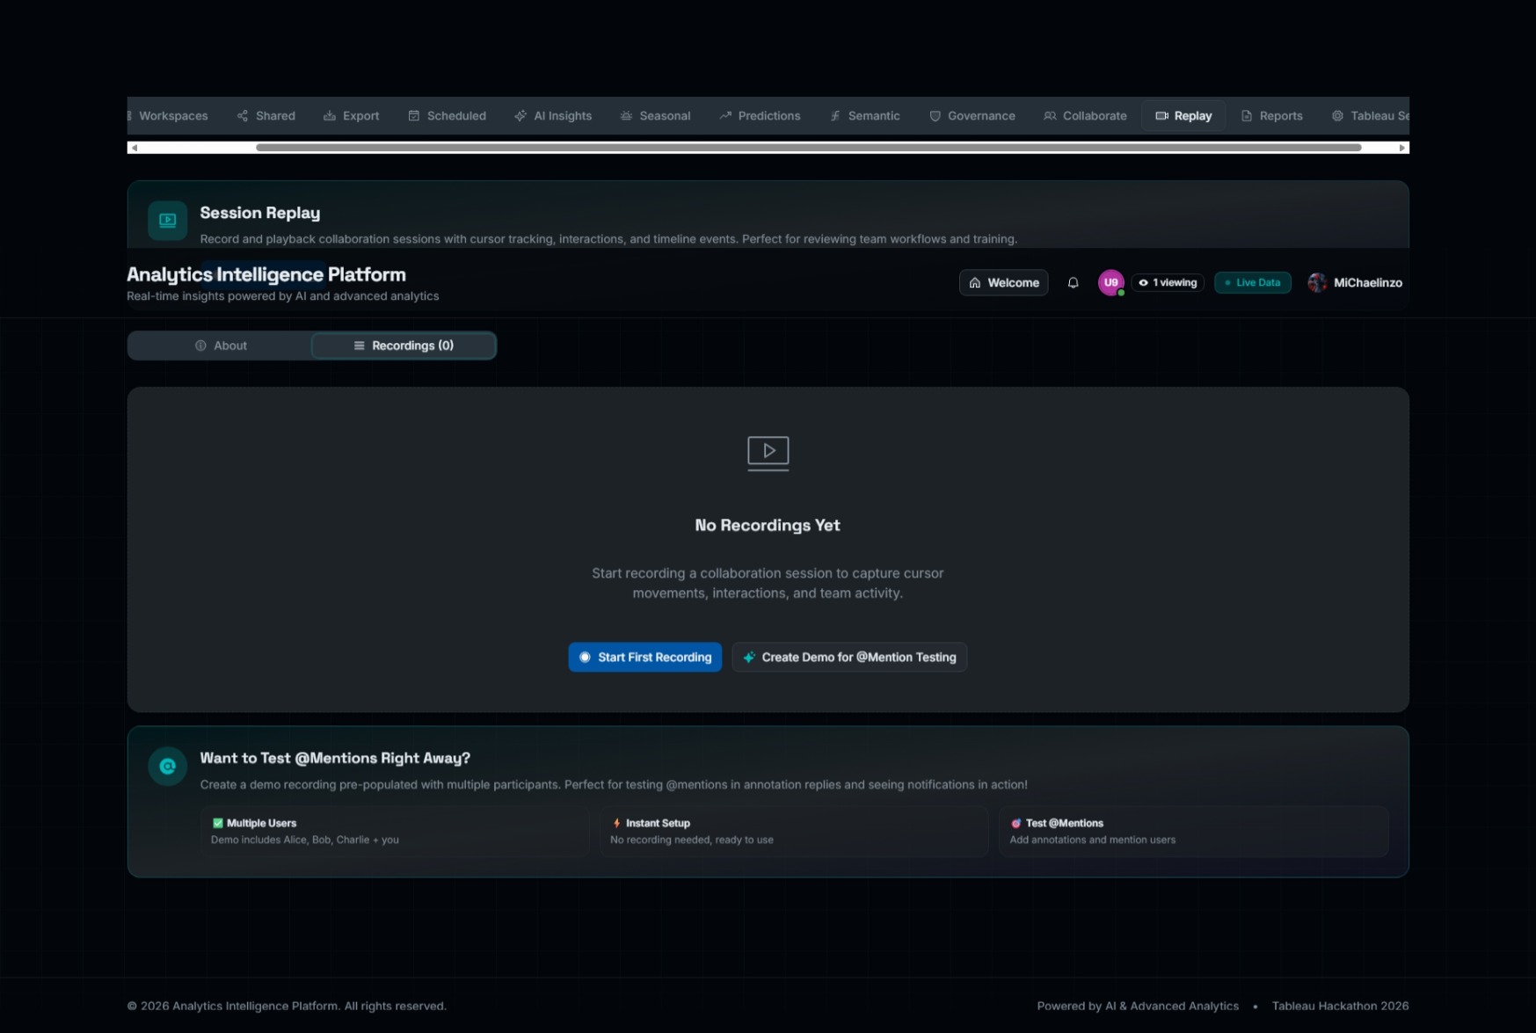Click Start First Recording button

[644, 658]
